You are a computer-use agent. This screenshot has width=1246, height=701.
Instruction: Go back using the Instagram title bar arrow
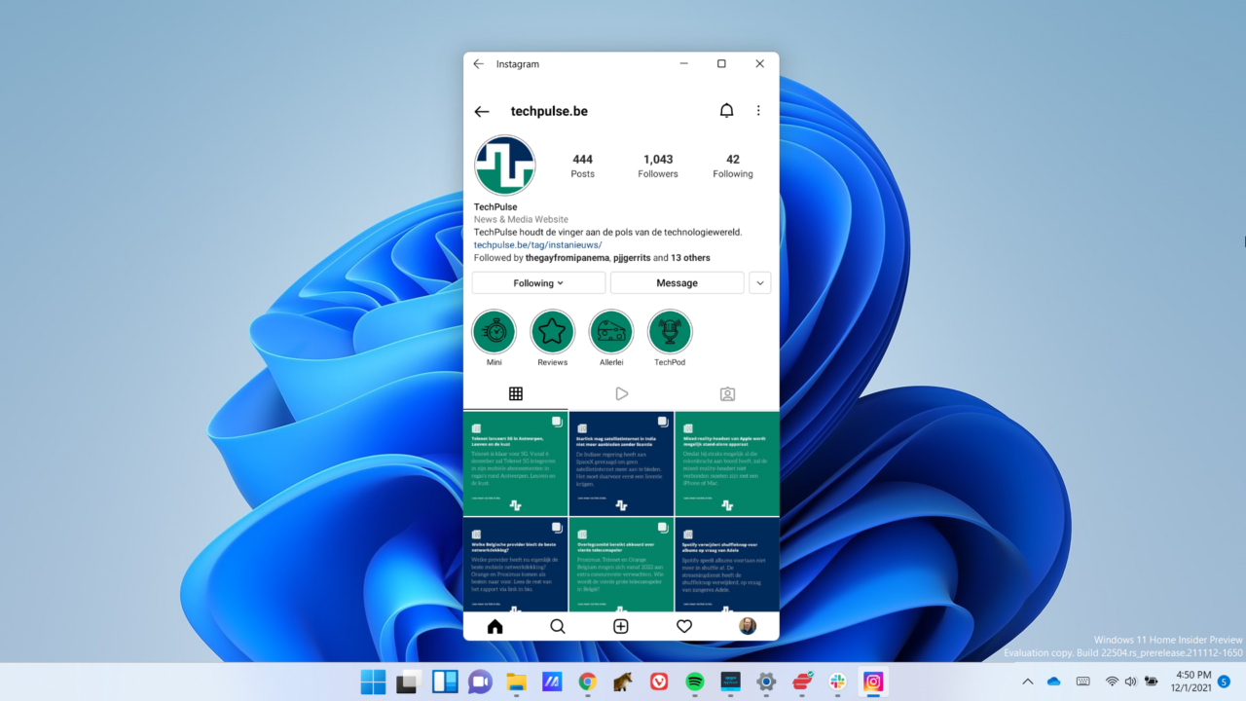[x=478, y=64]
